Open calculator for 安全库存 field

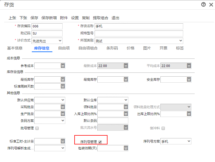point(189,79)
